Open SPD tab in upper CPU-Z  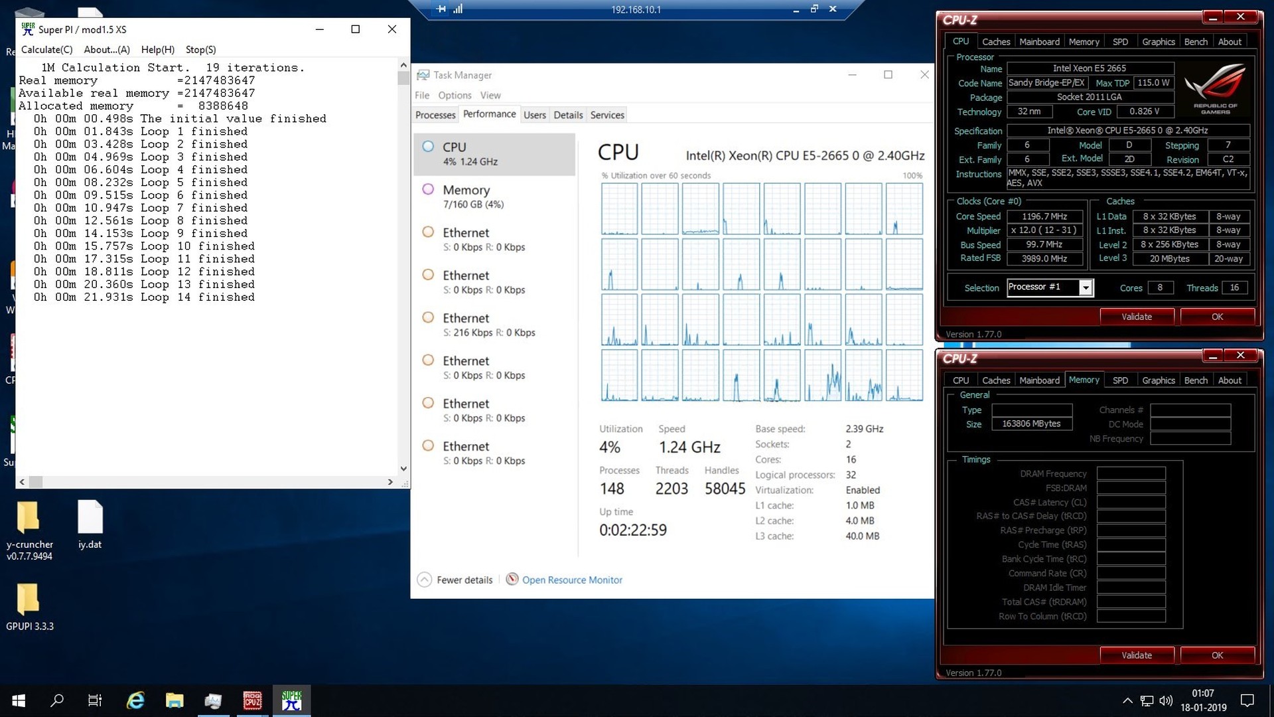click(1120, 42)
